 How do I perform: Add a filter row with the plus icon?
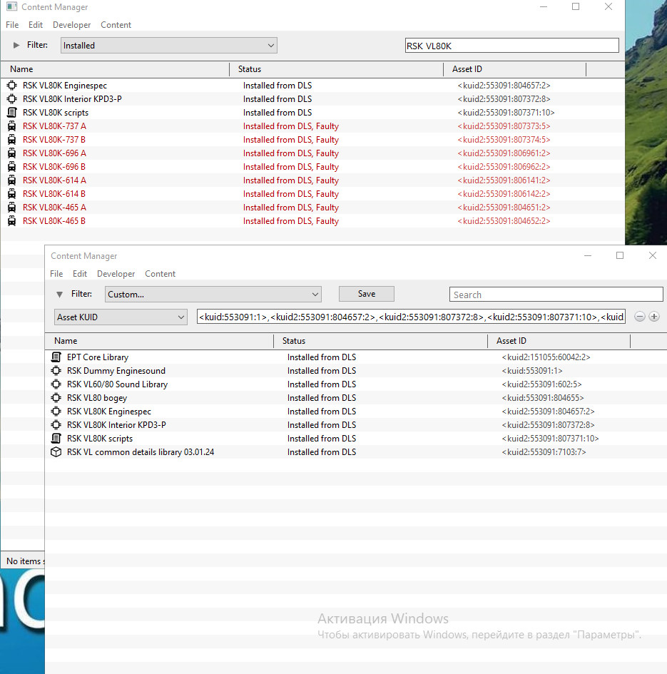(x=653, y=317)
